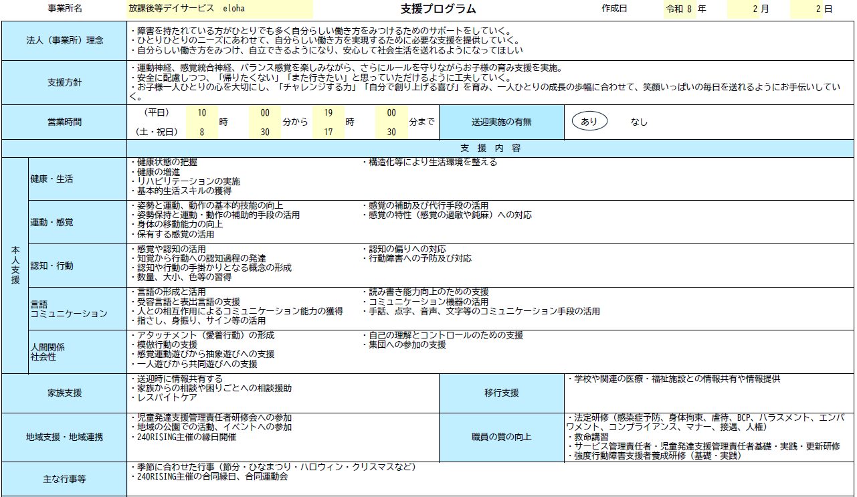Click the 支援プログラム title
Screen dimensions: 857x497
[438, 9]
